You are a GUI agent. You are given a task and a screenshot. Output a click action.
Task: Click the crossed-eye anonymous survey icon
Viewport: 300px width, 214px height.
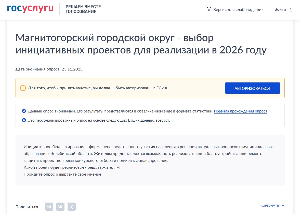pos(24,111)
